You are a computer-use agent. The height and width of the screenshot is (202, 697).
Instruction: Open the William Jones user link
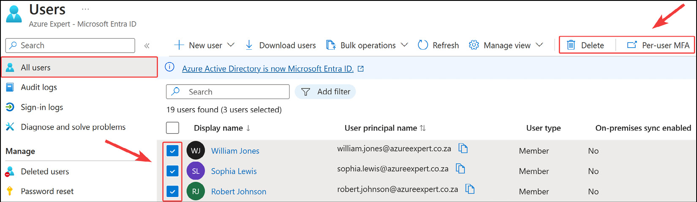pos(235,151)
